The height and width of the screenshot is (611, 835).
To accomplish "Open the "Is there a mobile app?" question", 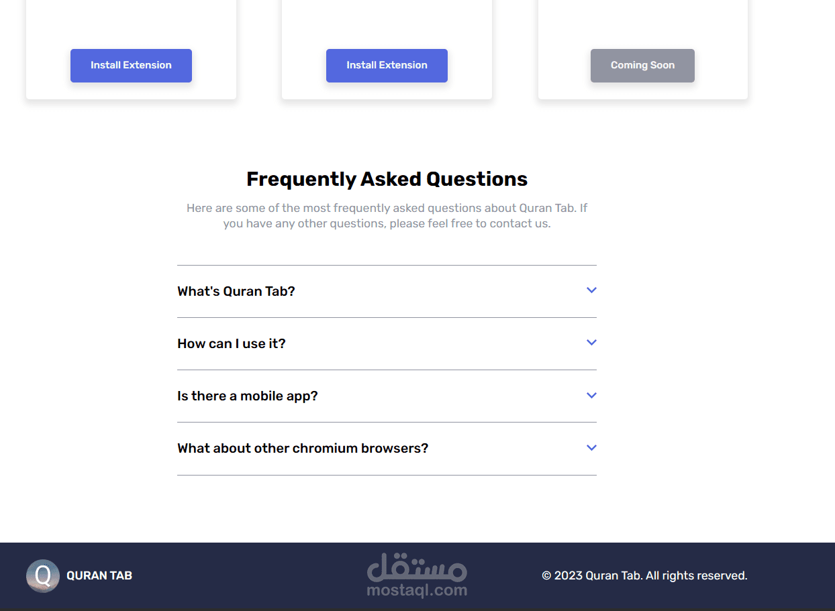I will click(x=248, y=396).
